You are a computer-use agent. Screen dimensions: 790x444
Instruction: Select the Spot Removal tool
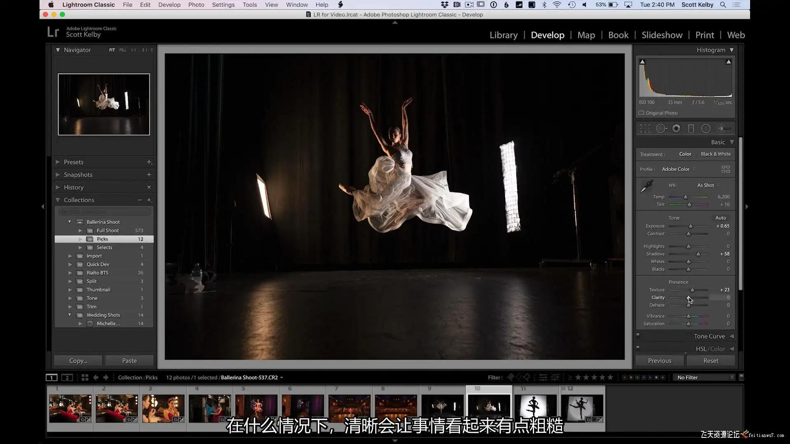pyautogui.click(x=661, y=129)
